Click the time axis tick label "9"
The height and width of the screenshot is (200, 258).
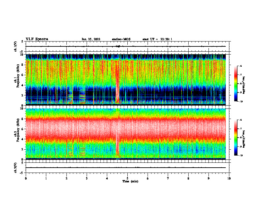[x=208, y=178]
